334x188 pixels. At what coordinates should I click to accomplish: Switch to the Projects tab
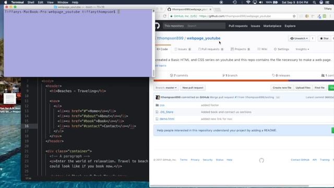pyautogui.click(x=240, y=49)
